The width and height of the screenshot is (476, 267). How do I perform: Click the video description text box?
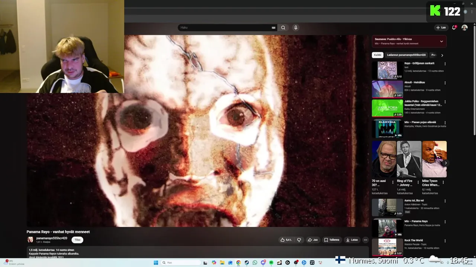[197, 252]
